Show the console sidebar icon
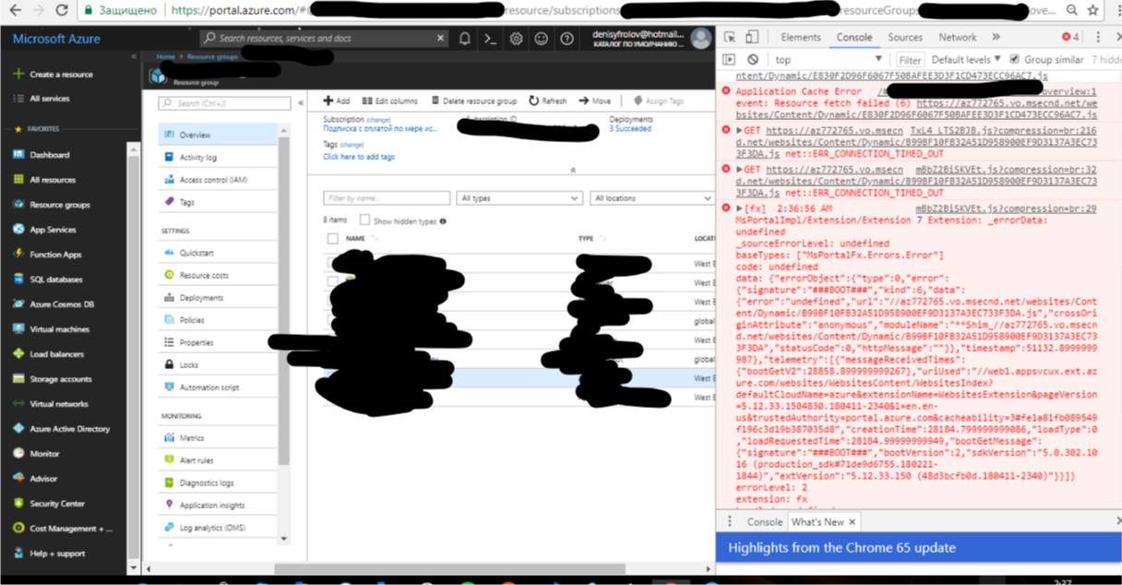1122x585 pixels. click(729, 60)
